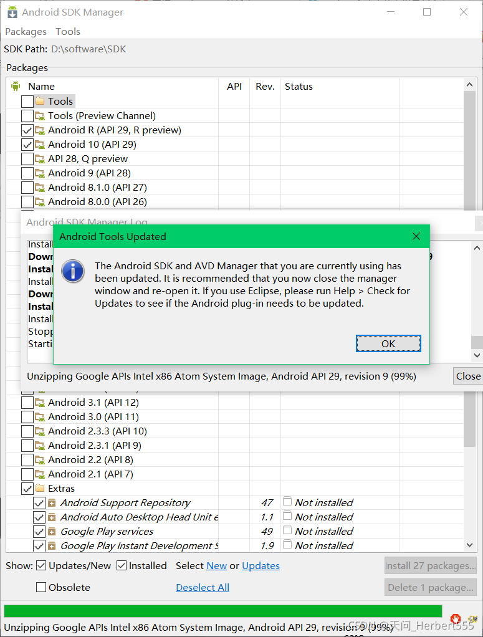Click the green unzipping progress bar
Viewport: 483px width, 637px height.
223,611
